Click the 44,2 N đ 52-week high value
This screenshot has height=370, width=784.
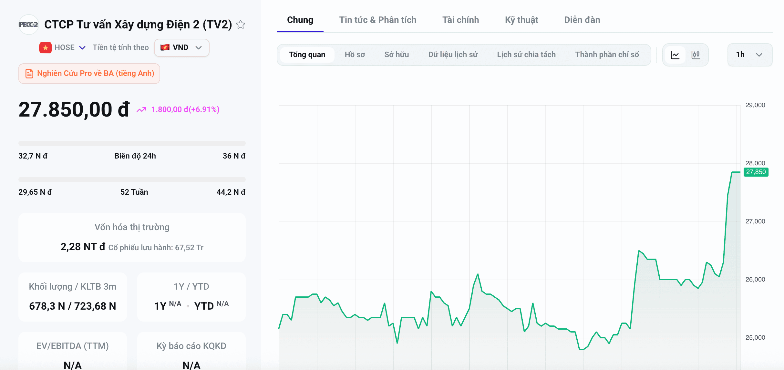tap(231, 192)
